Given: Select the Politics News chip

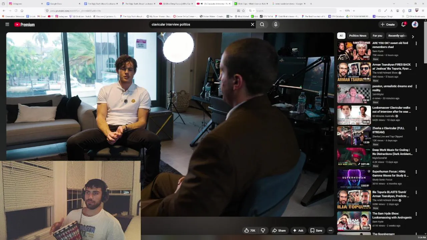Looking at the screenshot, I should [x=358, y=36].
